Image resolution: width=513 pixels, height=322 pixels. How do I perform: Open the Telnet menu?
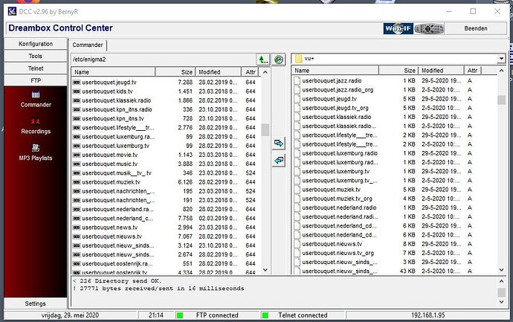pyautogui.click(x=36, y=68)
